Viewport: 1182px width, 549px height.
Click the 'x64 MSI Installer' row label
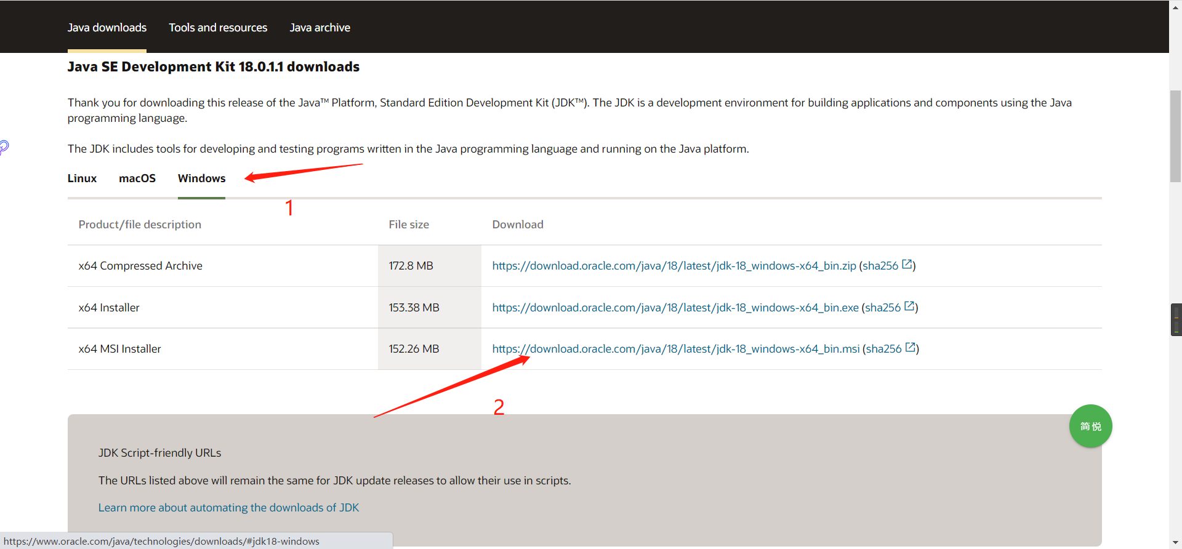pos(119,349)
